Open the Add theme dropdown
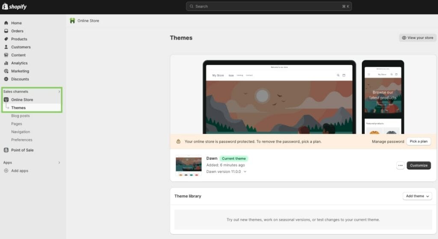The width and height of the screenshot is (438, 239). tap(417, 196)
